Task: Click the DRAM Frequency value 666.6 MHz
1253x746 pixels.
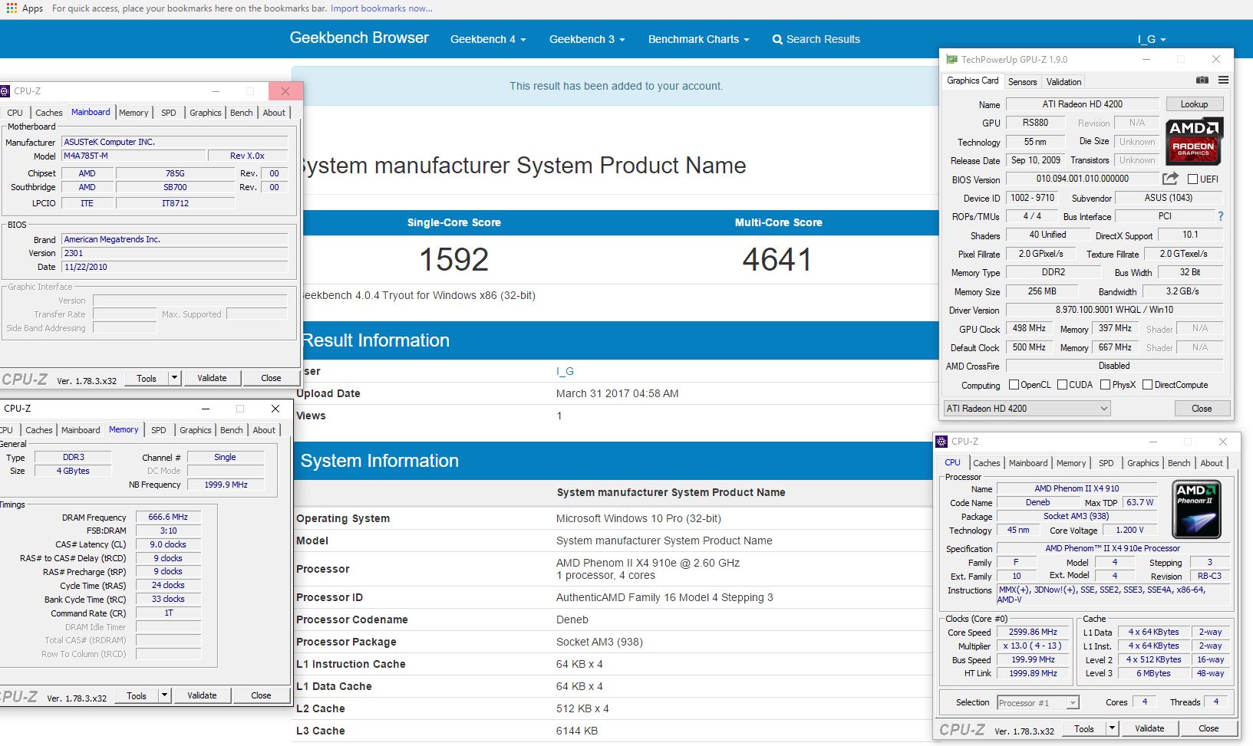Action: [x=168, y=517]
